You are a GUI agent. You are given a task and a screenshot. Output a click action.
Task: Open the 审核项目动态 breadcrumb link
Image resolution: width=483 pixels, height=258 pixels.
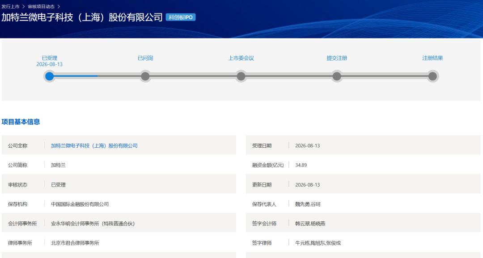point(41,6)
